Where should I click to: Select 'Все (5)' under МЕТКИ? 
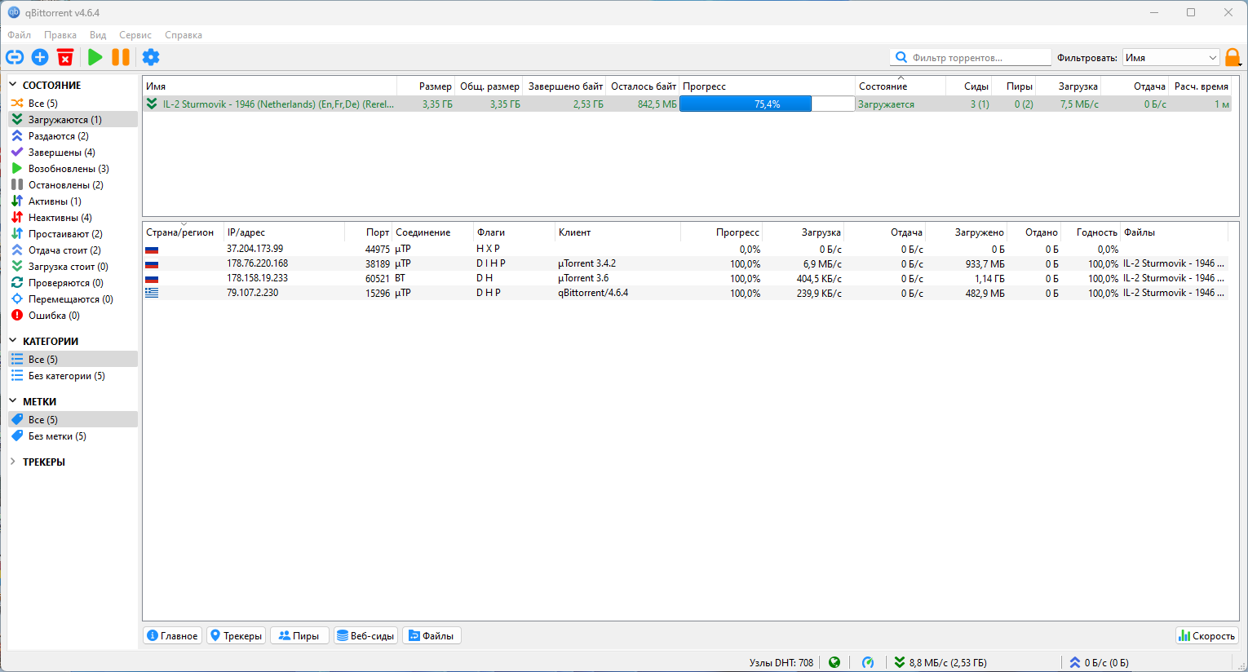click(73, 420)
